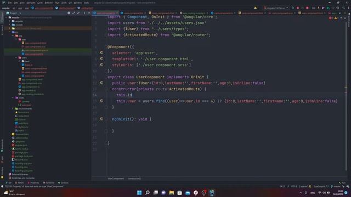The image size is (351, 197).
Task: Open File Explorer from the taskbar
Action: (172, 193)
